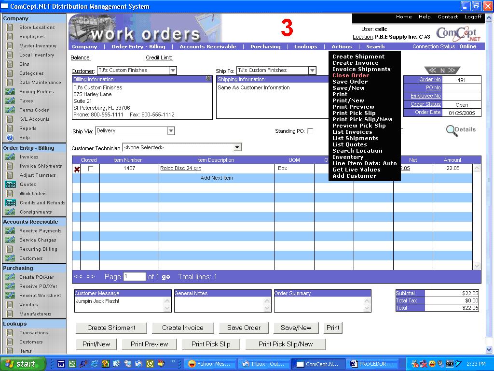This screenshot has height=371, width=494.
Task: Click the red X delete line icon
Action: (x=77, y=169)
